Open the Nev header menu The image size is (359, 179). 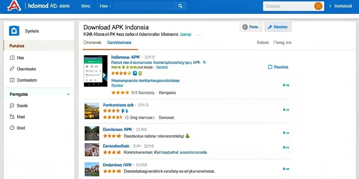pos(105,6)
